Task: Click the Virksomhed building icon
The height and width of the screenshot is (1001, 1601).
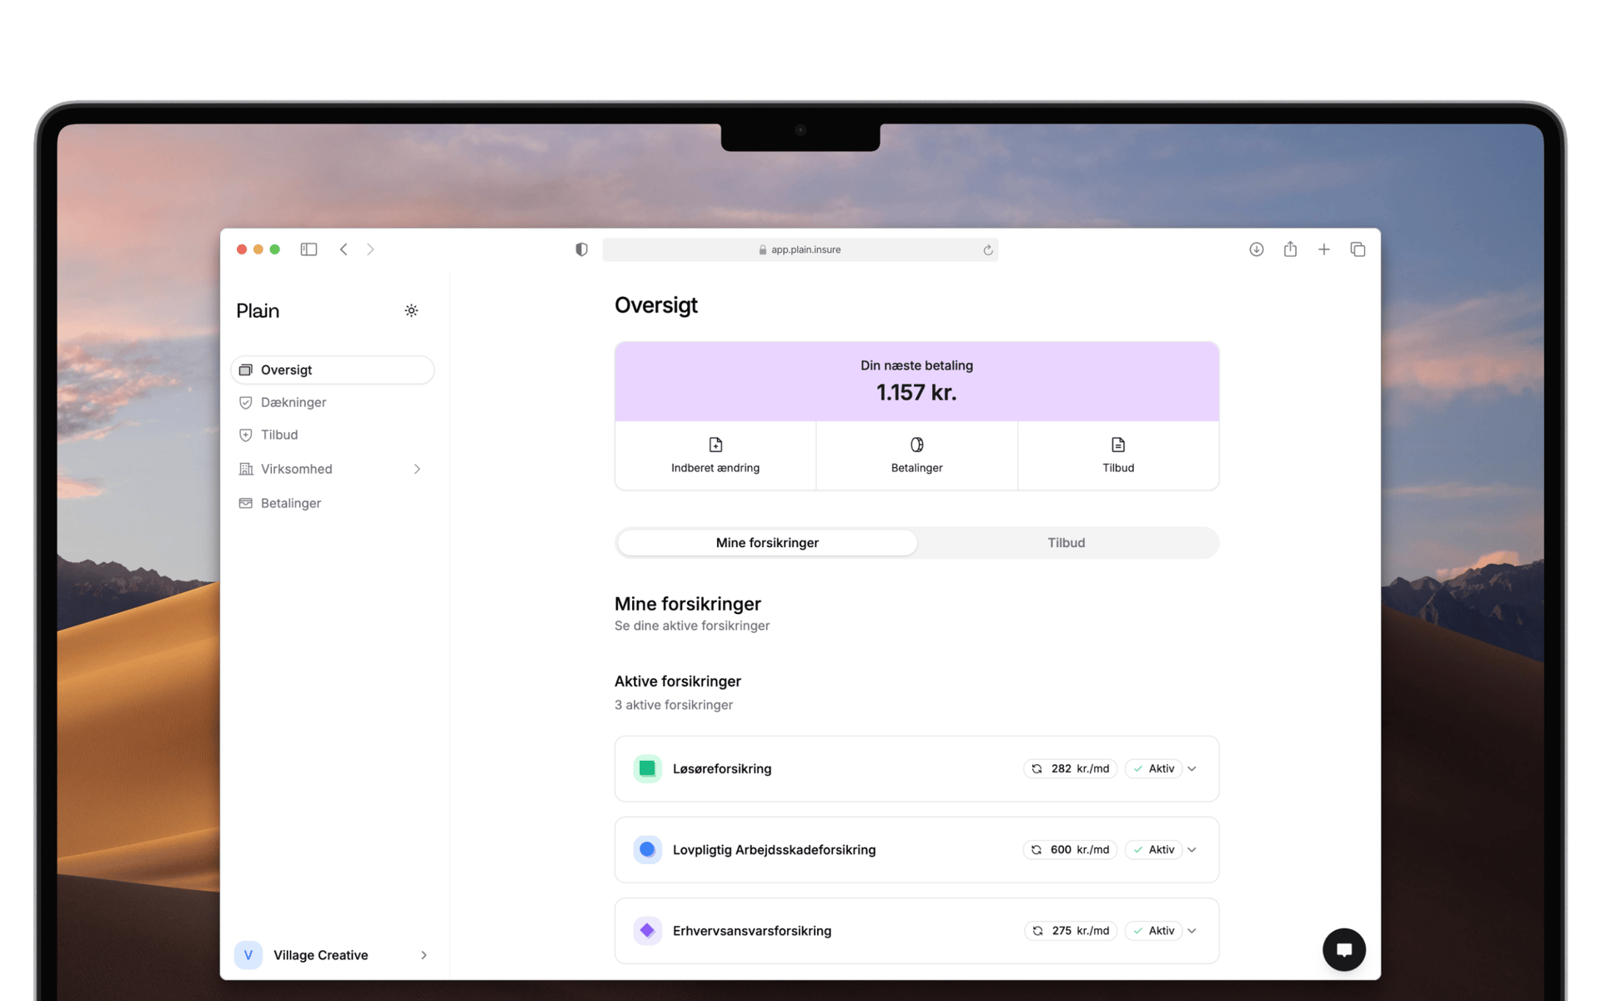Action: pos(245,469)
